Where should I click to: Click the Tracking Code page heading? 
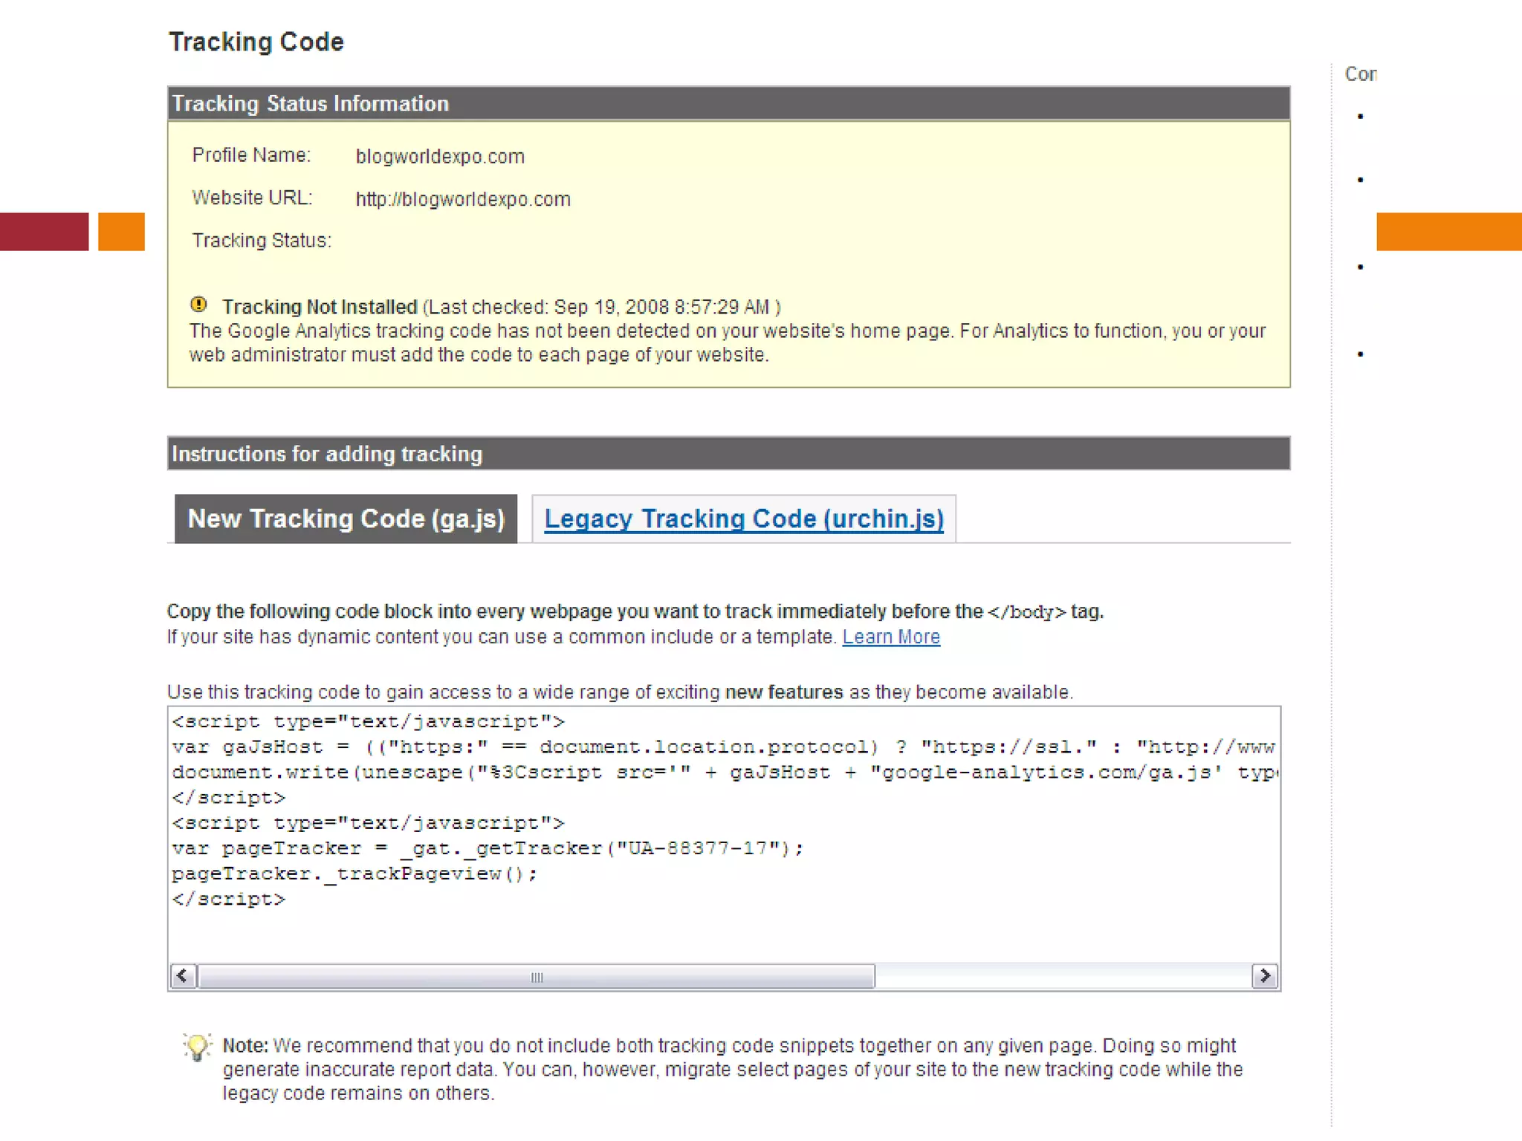click(256, 42)
